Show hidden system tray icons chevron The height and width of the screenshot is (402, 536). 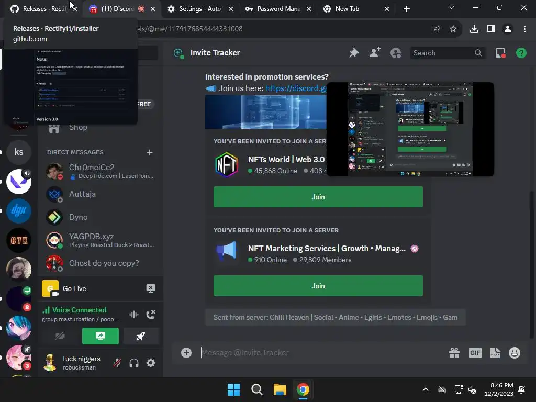pos(426,389)
